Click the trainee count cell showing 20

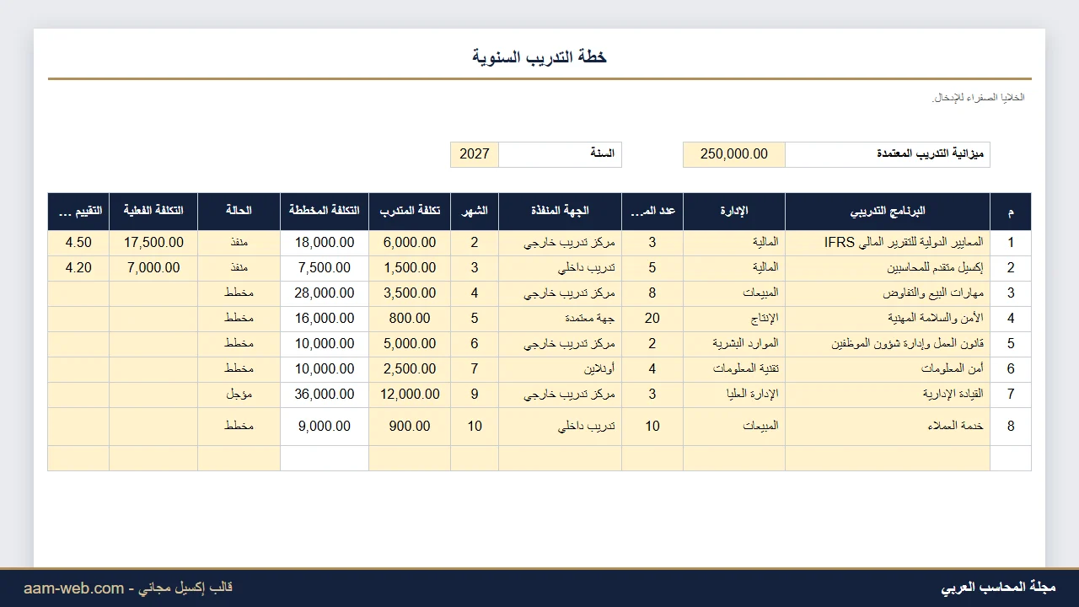tap(652, 319)
